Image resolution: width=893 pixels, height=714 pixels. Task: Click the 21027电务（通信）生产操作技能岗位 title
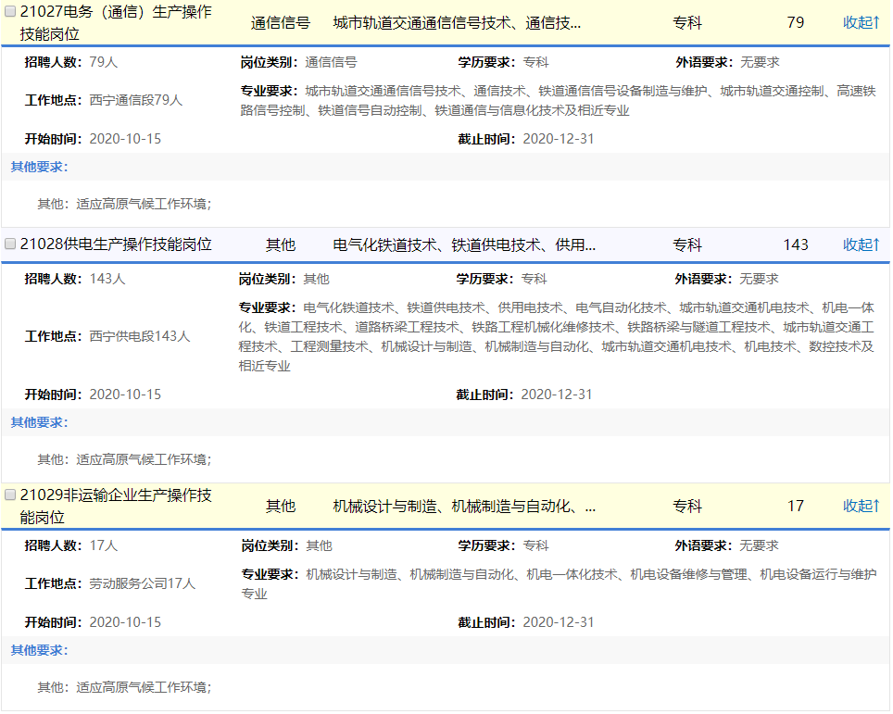tap(116, 23)
